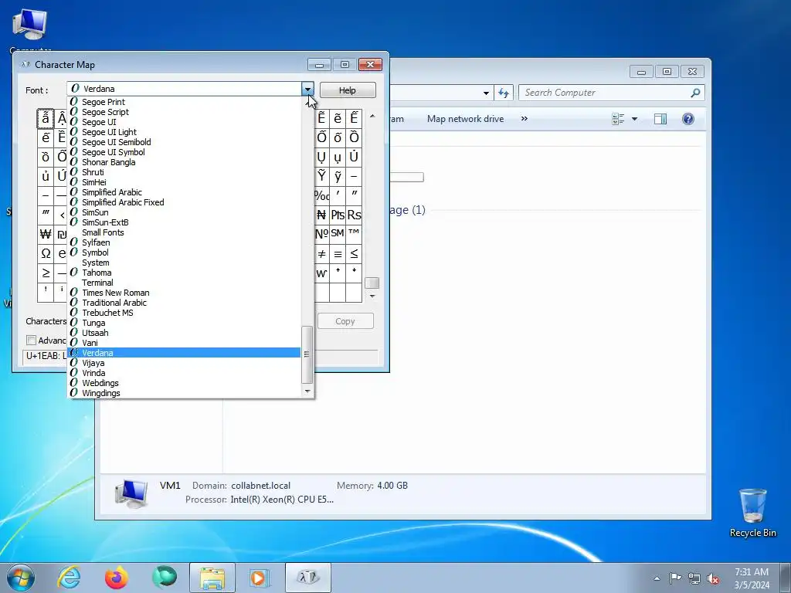Image resolution: width=791 pixels, height=593 pixels.
Task: Open Change your view icon in Explorer
Action: click(x=618, y=119)
